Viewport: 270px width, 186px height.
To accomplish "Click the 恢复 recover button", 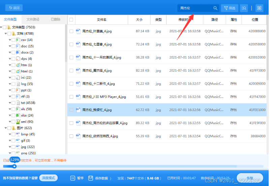I will (x=250, y=178).
